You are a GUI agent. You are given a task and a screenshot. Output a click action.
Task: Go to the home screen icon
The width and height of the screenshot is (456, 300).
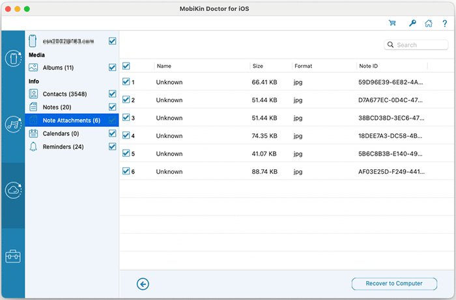(429, 23)
